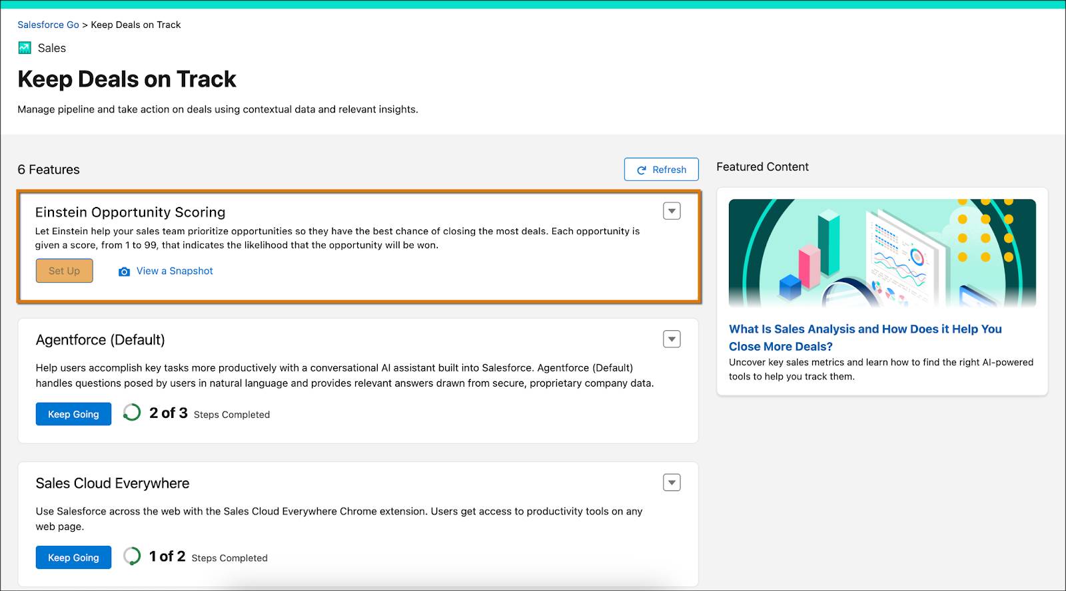Click the Manage pipeline description text
This screenshot has height=591, width=1066.
point(218,109)
